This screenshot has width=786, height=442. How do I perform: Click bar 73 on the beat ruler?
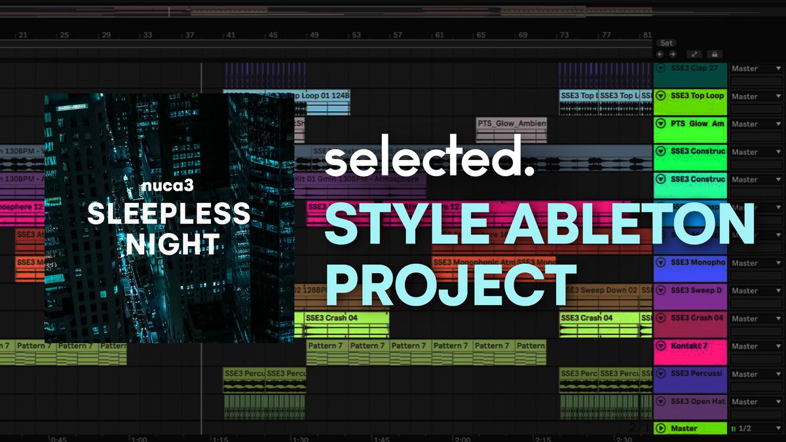coord(564,35)
